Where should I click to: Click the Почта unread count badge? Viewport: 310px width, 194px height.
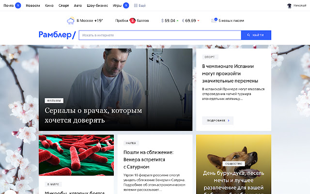pos(18,5)
